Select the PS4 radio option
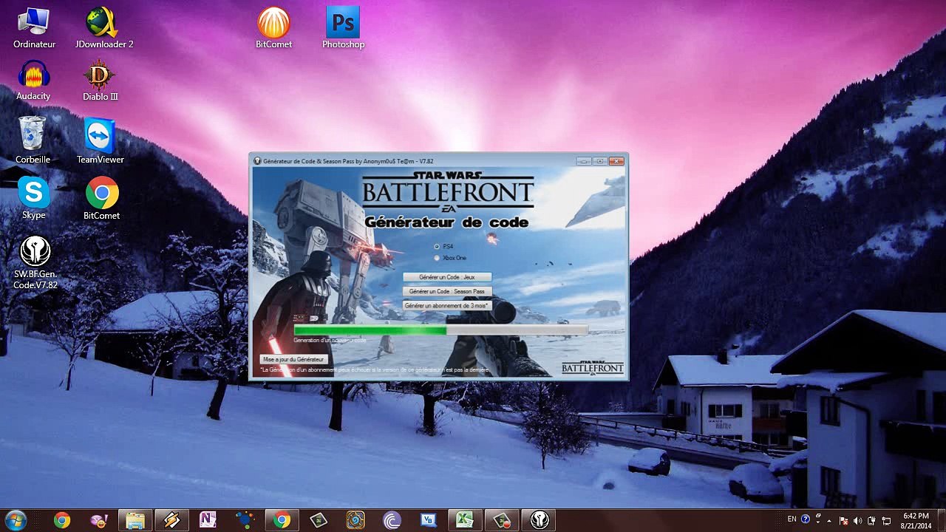The width and height of the screenshot is (946, 532). [437, 246]
